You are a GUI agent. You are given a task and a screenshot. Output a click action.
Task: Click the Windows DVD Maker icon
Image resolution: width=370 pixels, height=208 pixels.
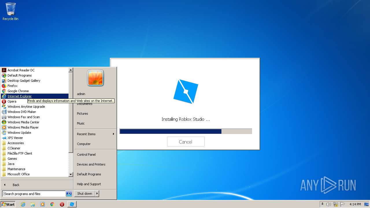(x=4, y=112)
